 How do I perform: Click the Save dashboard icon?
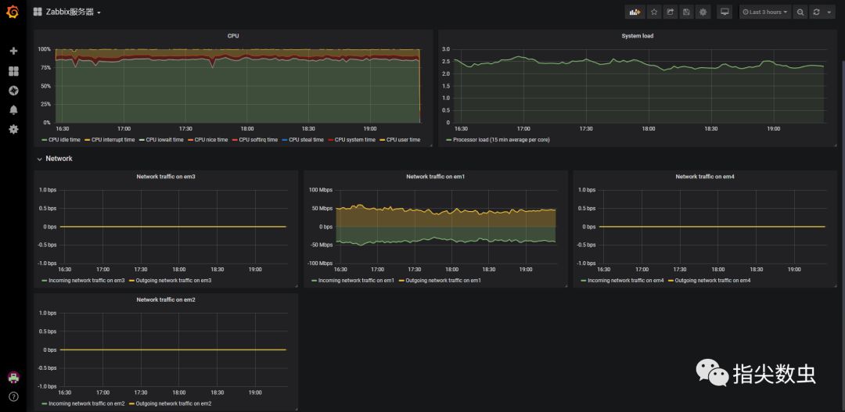(x=686, y=12)
